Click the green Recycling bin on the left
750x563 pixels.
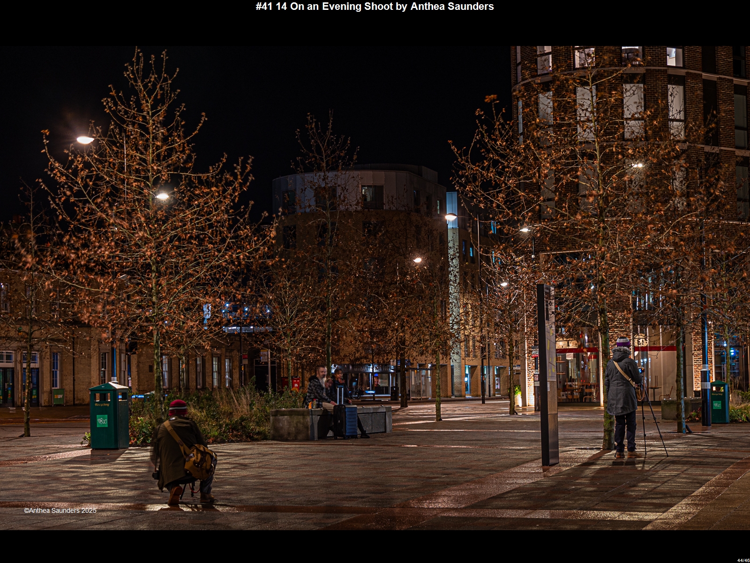(x=109, y=416)
